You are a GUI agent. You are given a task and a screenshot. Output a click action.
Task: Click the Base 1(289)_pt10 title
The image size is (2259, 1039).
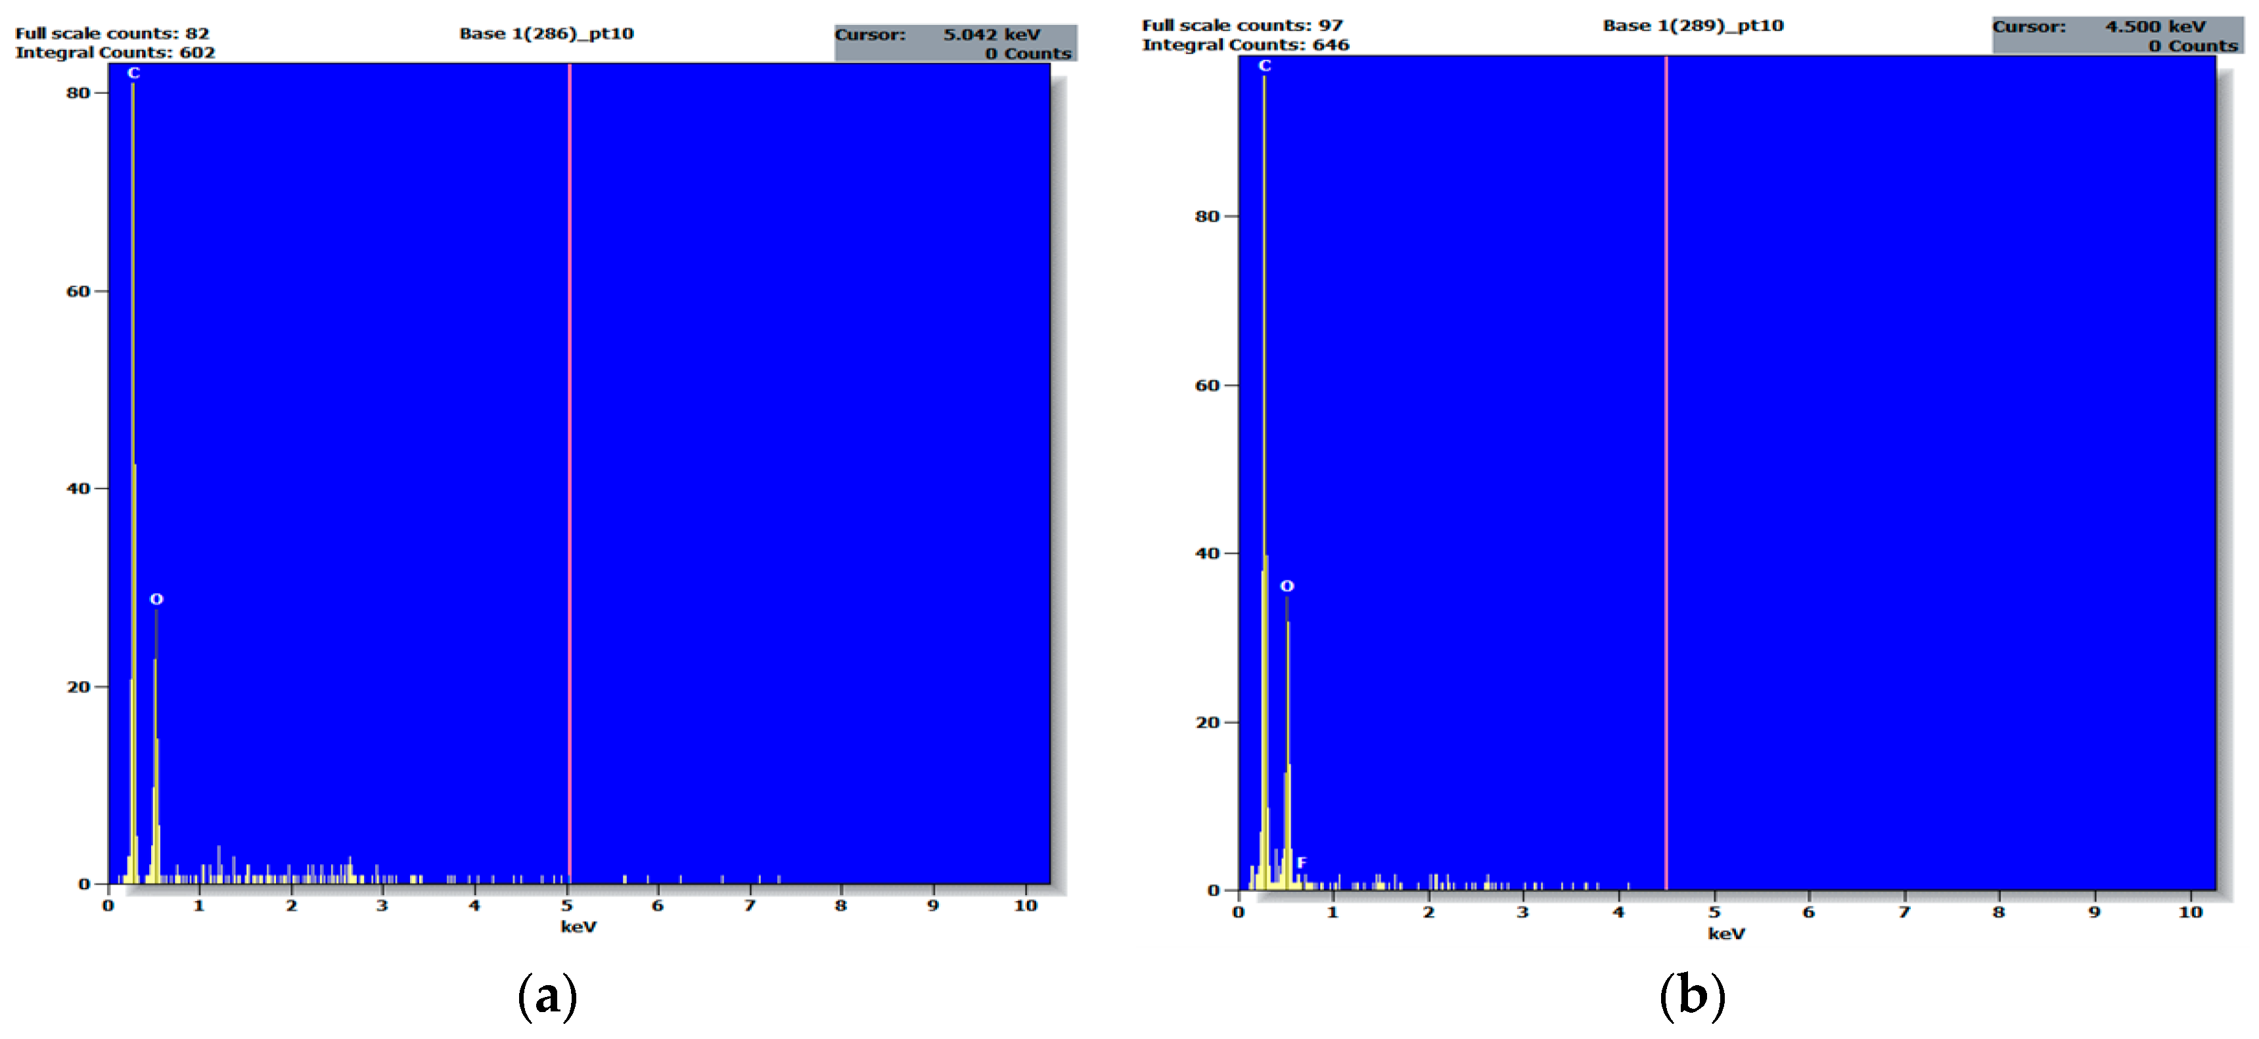tap(1693, 26)
